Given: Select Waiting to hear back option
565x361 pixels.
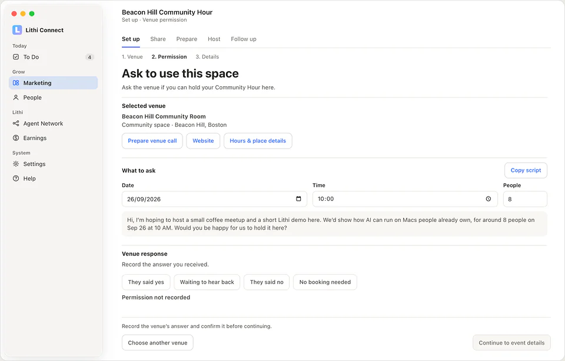Looking at the screenshot, I should click(x=207, y=282).
